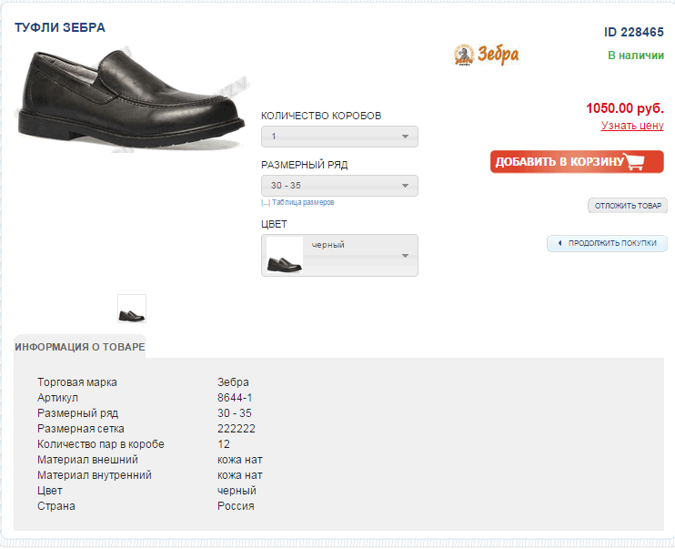Click the В наличии availability status
675x549 pixels.
(636, 56)
